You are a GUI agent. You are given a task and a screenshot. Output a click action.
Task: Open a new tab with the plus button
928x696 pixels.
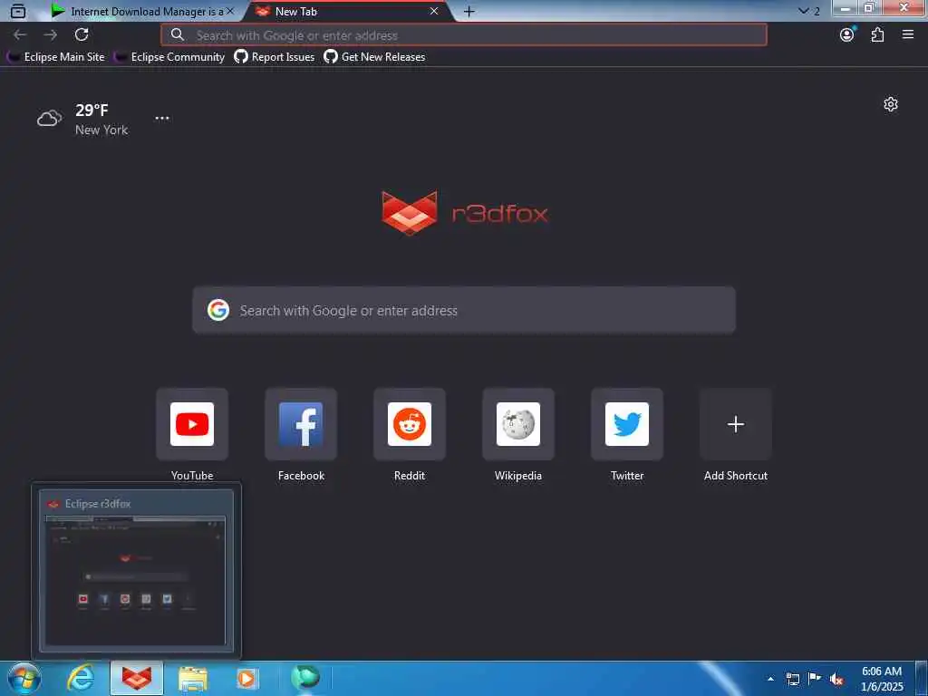click(x=469, y=12)
